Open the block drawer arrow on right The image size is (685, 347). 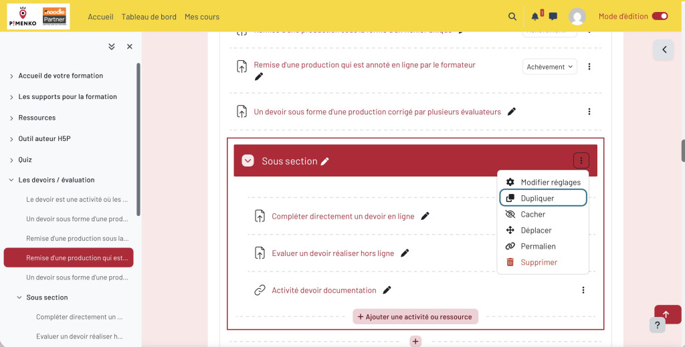point(664,49)
